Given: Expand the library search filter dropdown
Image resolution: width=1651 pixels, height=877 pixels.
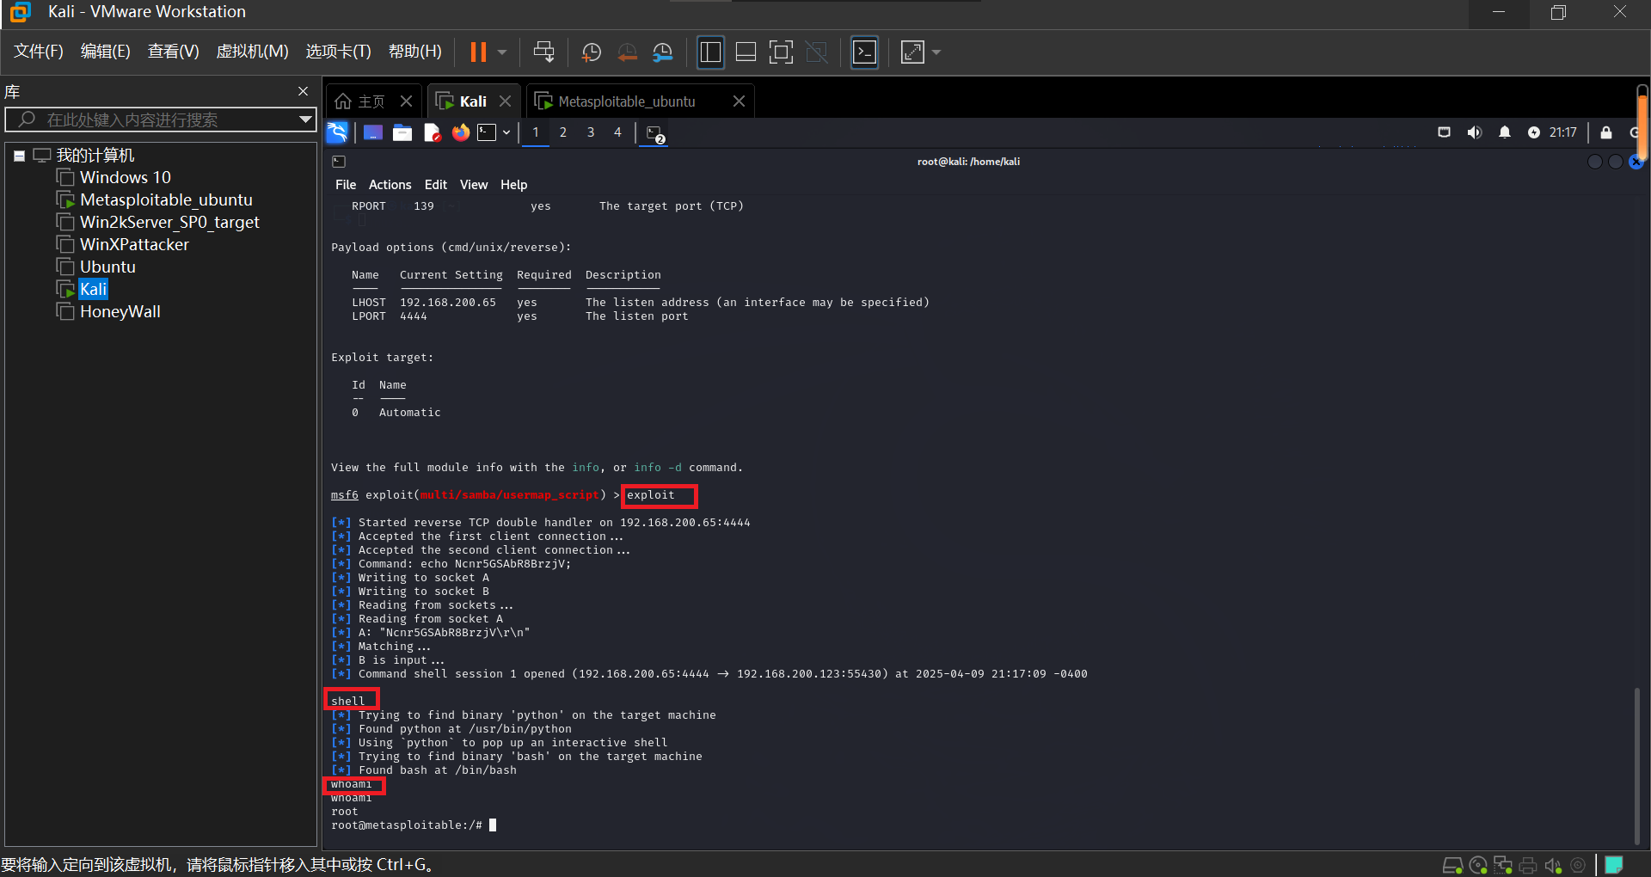Looking at the screenshot, I should click(x=305, y=120).
